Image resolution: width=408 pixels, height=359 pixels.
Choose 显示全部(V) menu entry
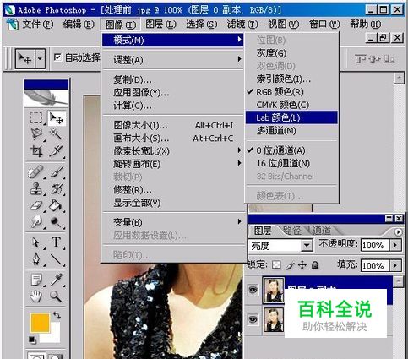click(x=172, y=203)
